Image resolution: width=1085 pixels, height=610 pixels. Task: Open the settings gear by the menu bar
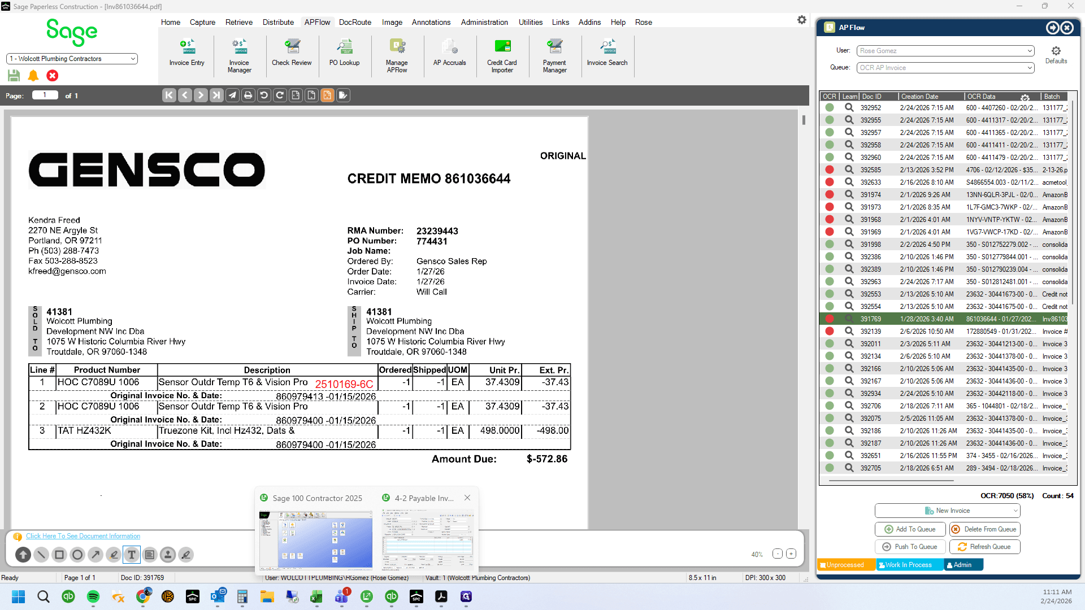click(802, 20)
